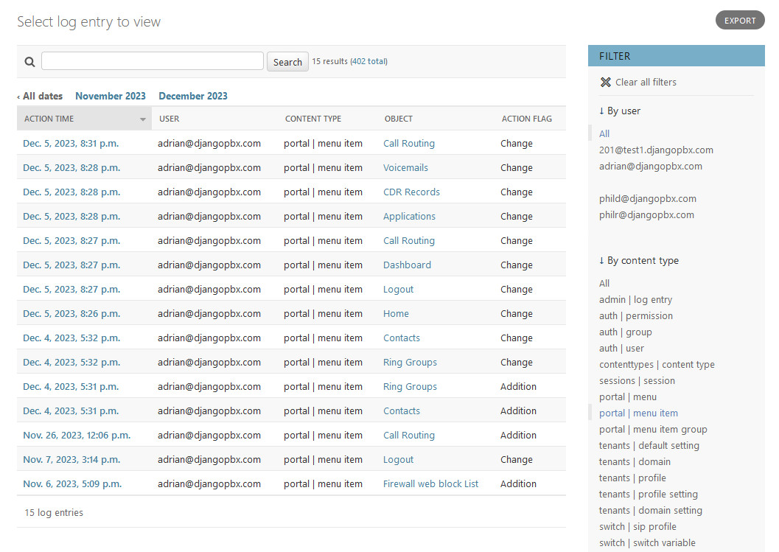The width and height of the screenshot is (779, 552).
Task: Click the Clear all filters X icon
Action: (x=606, y=83)
